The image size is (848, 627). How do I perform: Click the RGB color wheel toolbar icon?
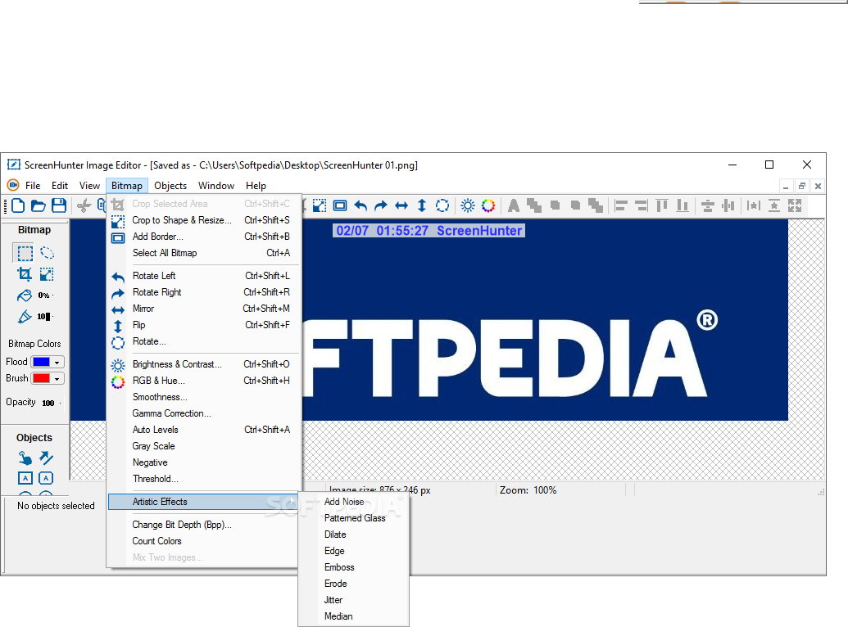click(488, 205)
